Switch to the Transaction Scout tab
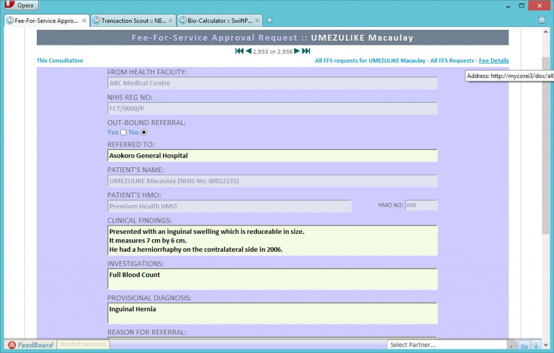554x353 pixels. [x=130, y=20]
